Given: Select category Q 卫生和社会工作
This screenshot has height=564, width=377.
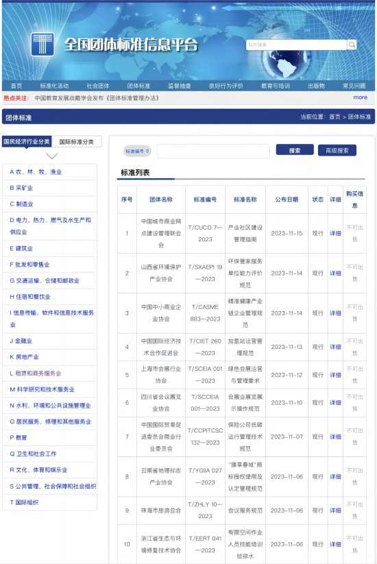Looking at the screenshot, I should point(33,454).
